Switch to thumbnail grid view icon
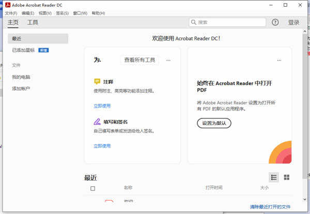 pyautogui.click(x=286, y=177)
